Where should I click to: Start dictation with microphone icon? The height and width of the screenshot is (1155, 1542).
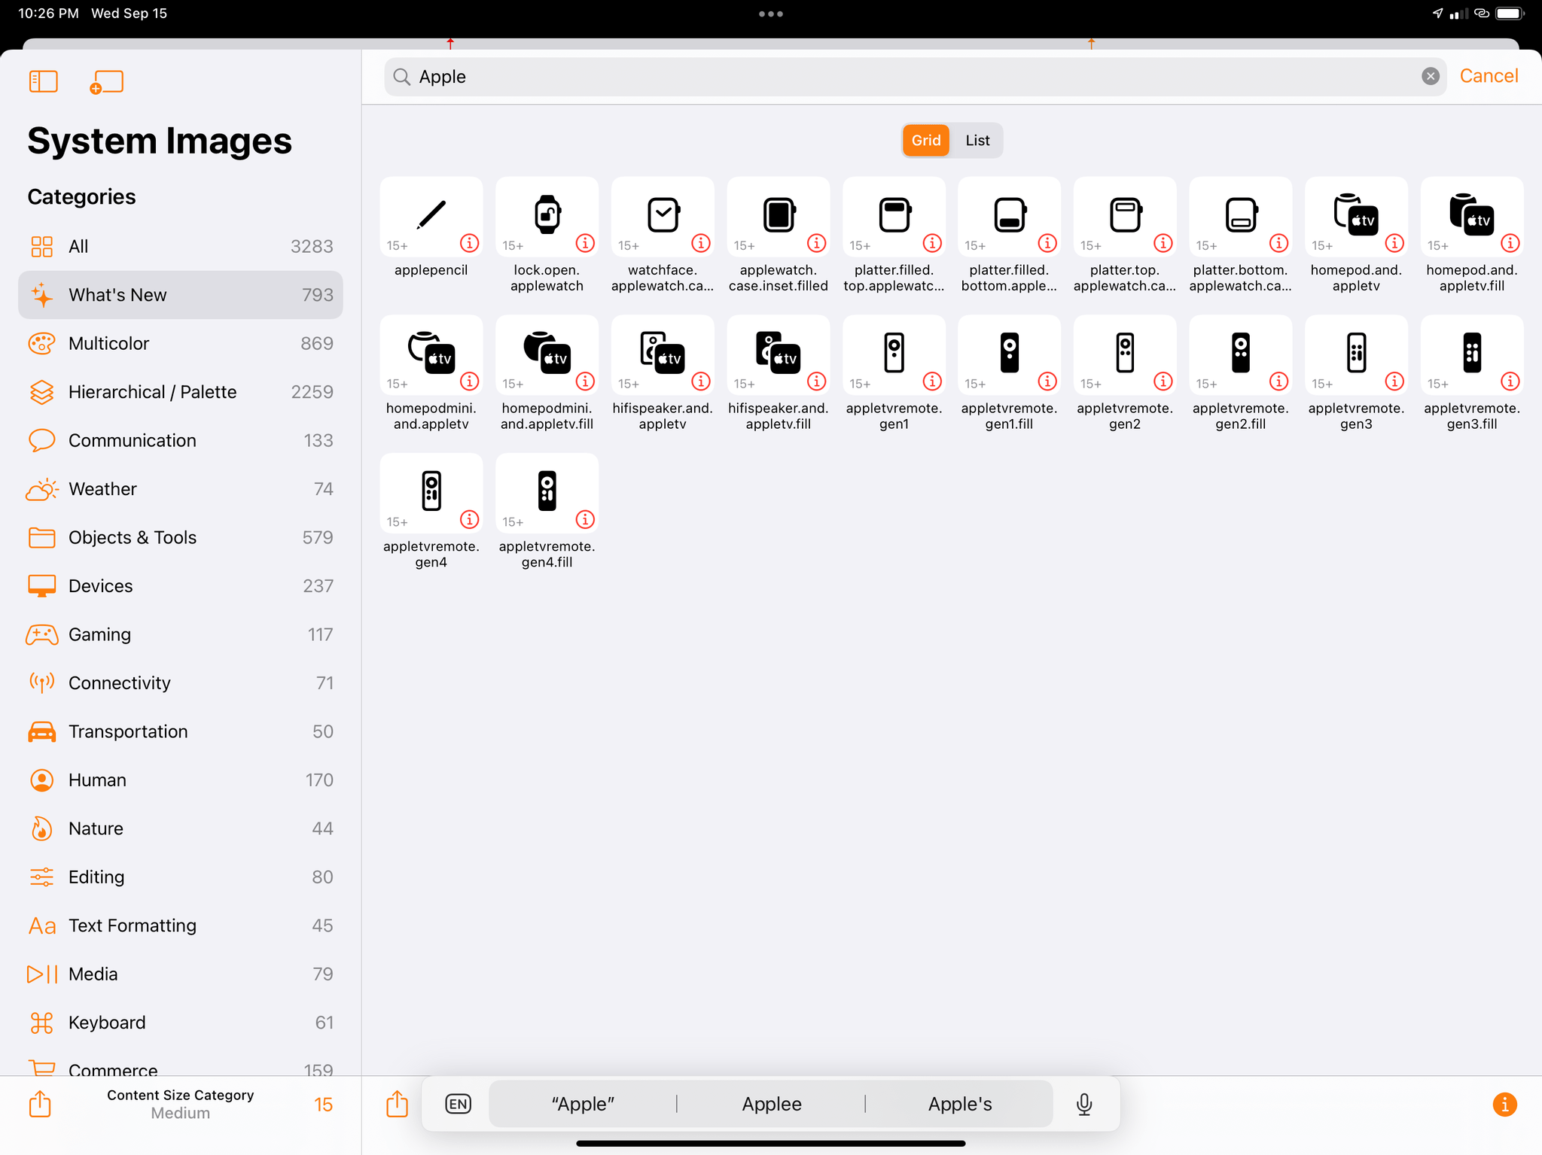[1084, 1104]
